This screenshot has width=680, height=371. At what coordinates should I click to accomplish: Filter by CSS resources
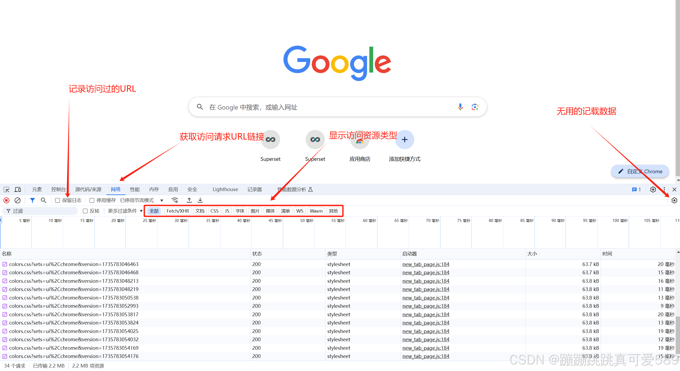pos(214,211)
